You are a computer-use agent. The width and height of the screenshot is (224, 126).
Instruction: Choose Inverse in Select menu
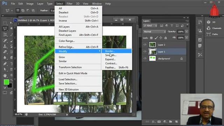click(x=78, y=21)
